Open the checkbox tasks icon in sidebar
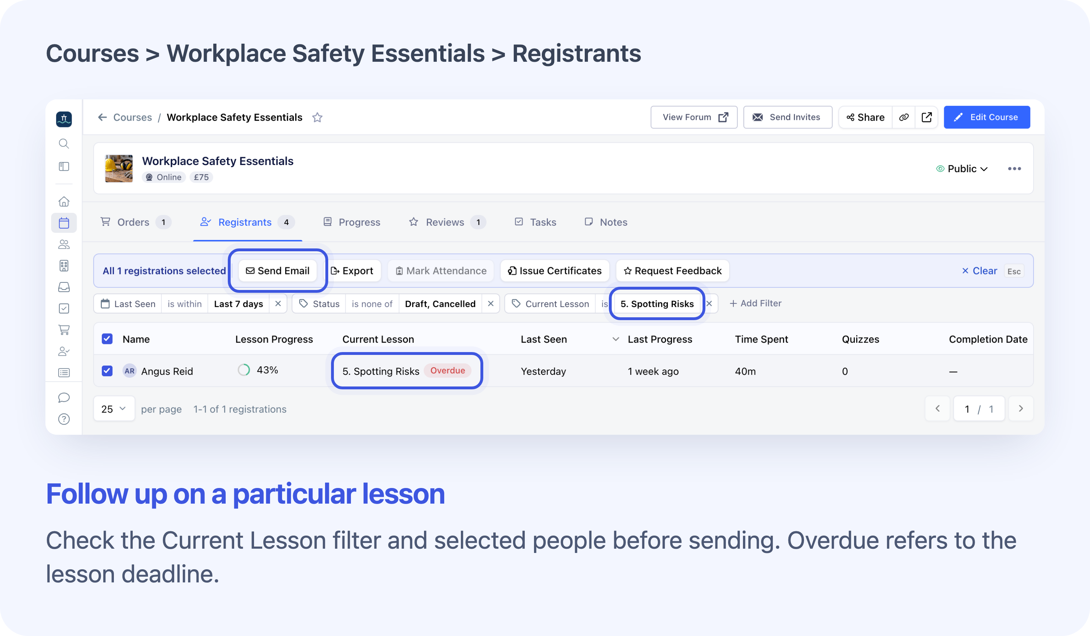The height and width of the screenshot is (636, 1090). pos(64,308)
